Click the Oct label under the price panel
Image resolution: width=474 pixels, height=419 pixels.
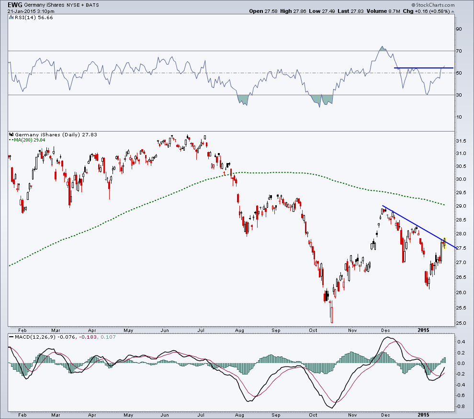[x=313, y=331]
